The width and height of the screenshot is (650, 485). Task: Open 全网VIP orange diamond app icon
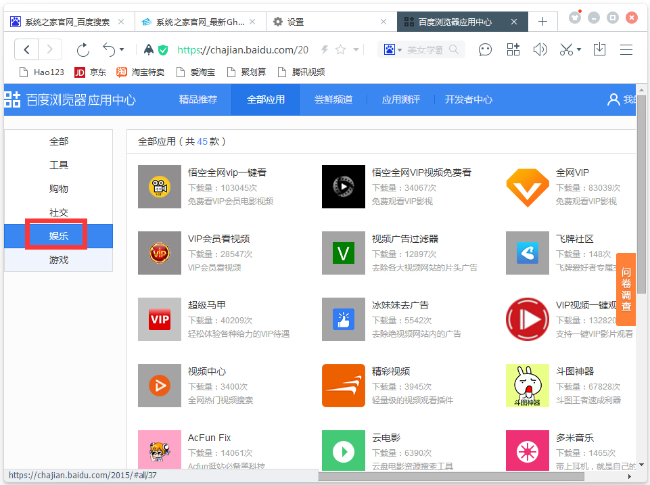pyautogui.click(x=528, y=187)
